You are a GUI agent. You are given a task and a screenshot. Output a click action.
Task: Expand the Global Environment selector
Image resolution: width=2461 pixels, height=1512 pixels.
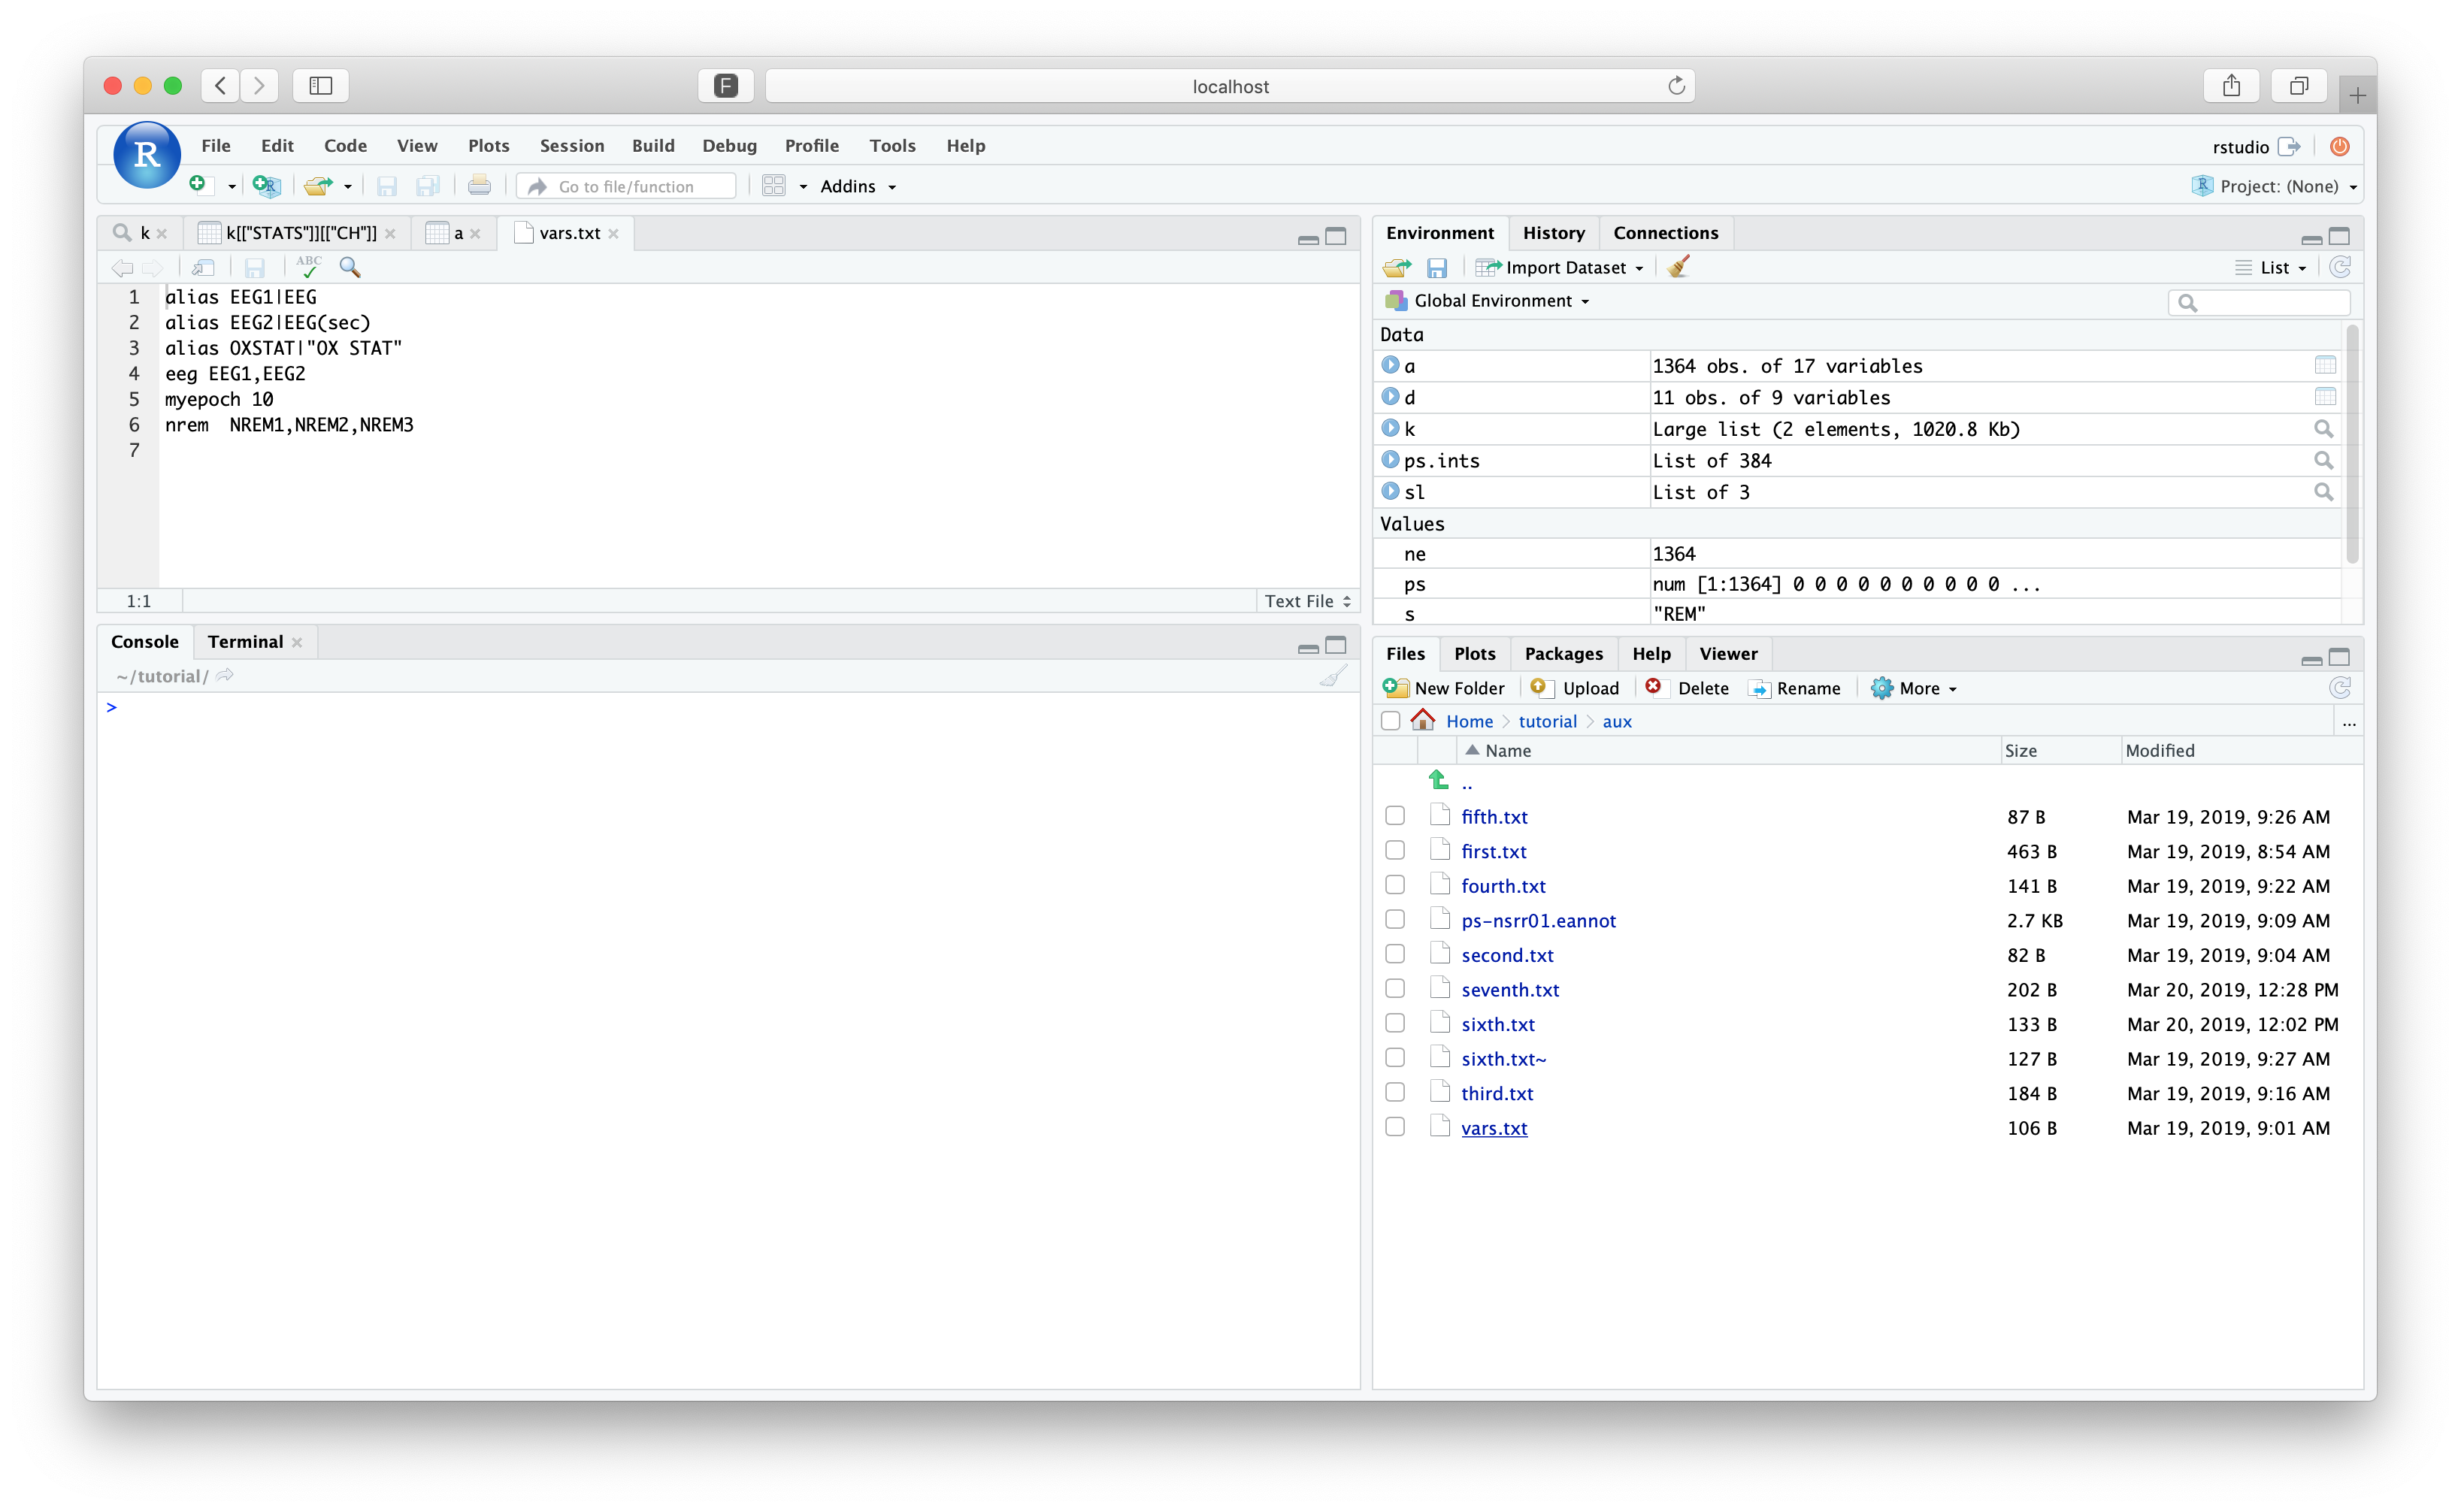pos(1492,301)
